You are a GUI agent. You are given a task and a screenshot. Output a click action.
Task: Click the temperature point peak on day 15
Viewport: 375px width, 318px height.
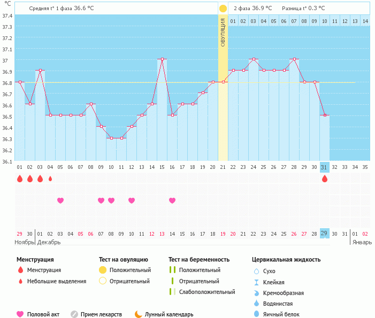click(162, 59)
